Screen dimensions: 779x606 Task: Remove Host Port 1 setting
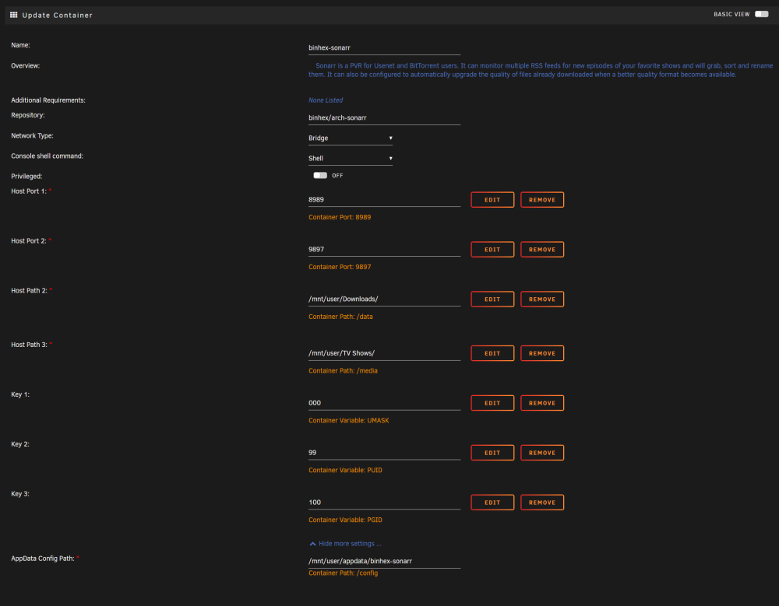(x=542, y=199)
